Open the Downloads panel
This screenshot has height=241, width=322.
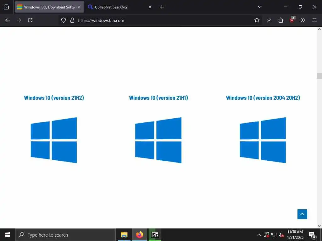(269, 20)
